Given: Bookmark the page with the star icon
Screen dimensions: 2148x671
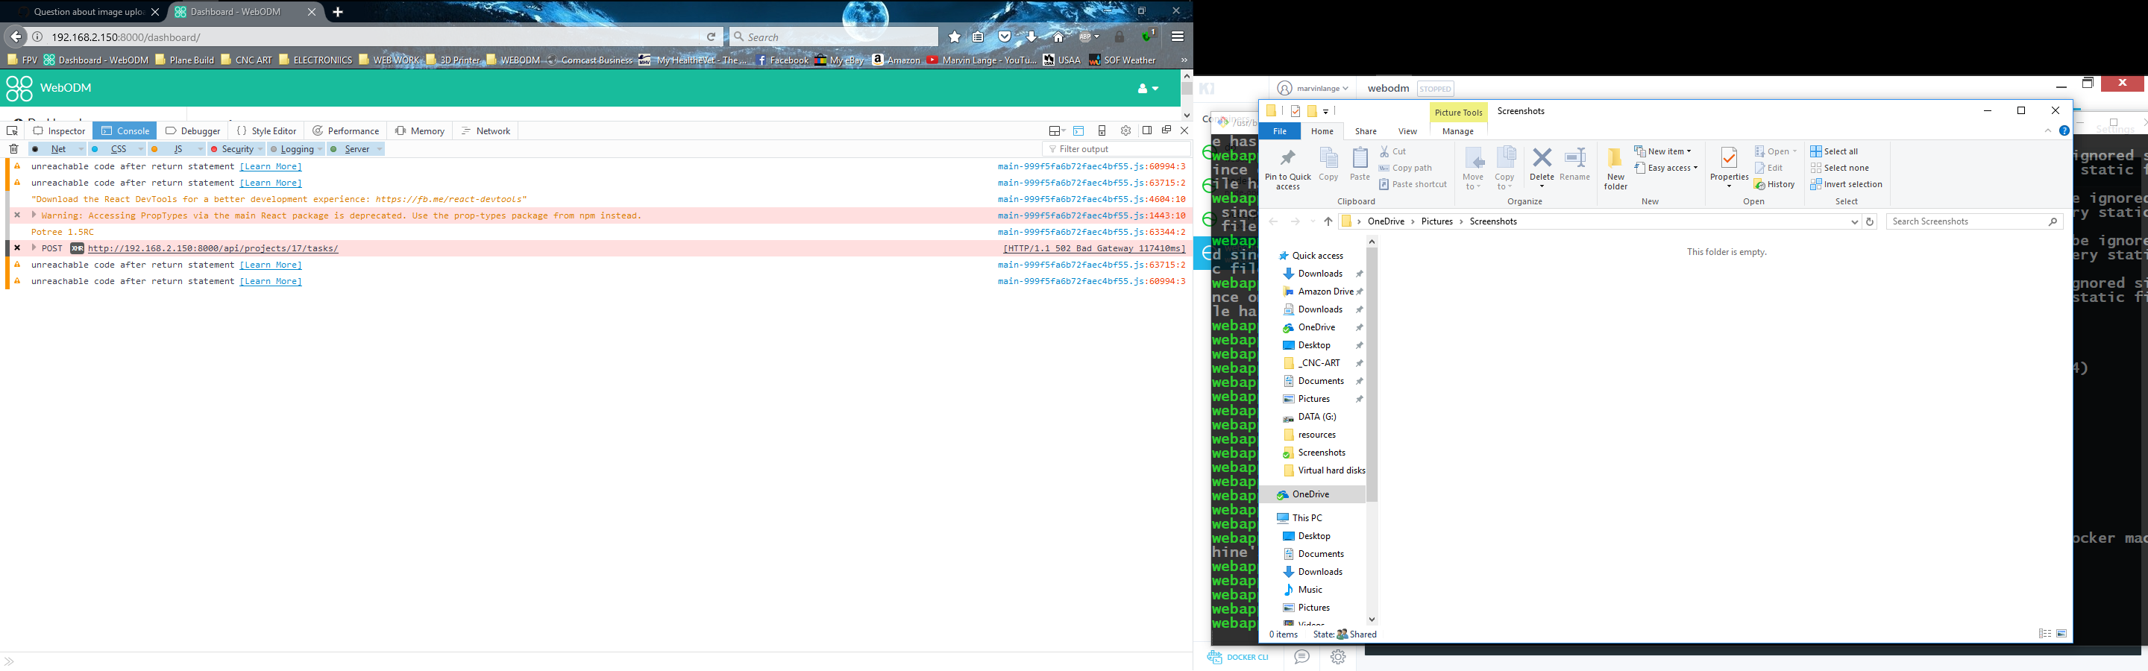Looking at the screenshot, I should coord(954,37).
